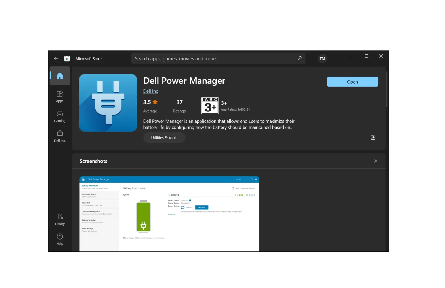Open the Battery Information screenshot thumbnail
445x288 pixels.
pos(169,214)
